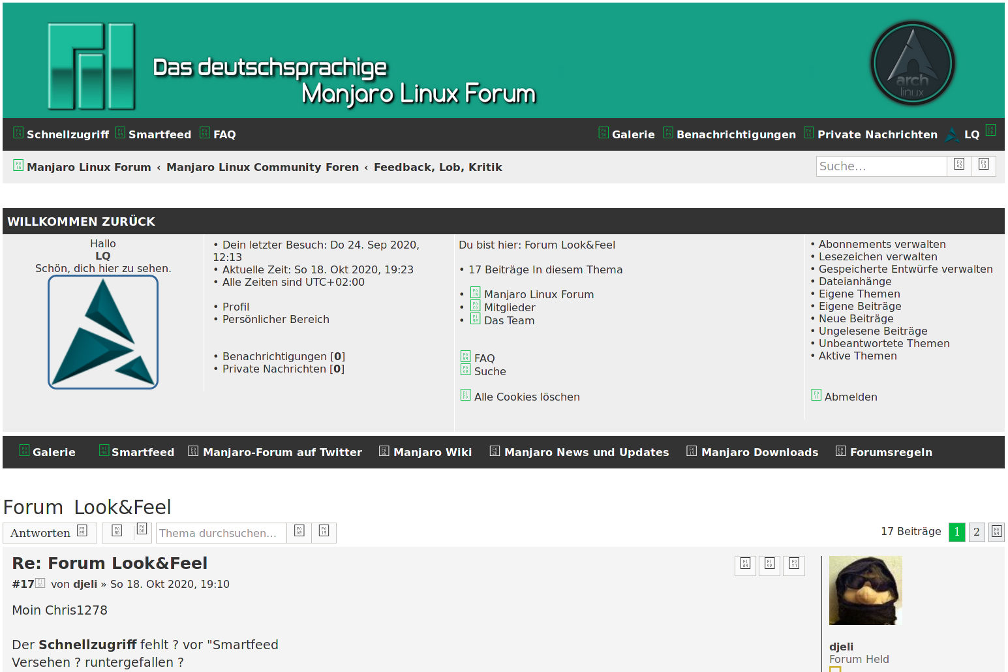Screen dimensions: 1008x672
Task: Go to Manjaro Linux Forum breadcrumb
Action: click(89, 167)
